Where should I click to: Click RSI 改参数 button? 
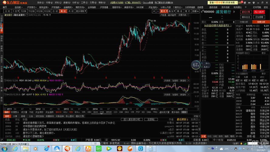(167, 81)
